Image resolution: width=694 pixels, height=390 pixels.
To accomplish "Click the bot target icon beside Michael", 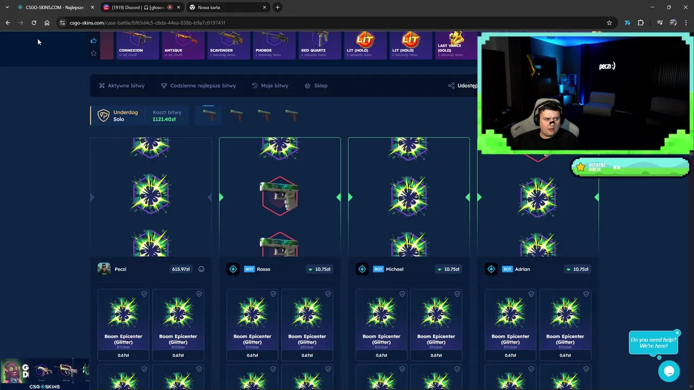I will coord(362,269).
